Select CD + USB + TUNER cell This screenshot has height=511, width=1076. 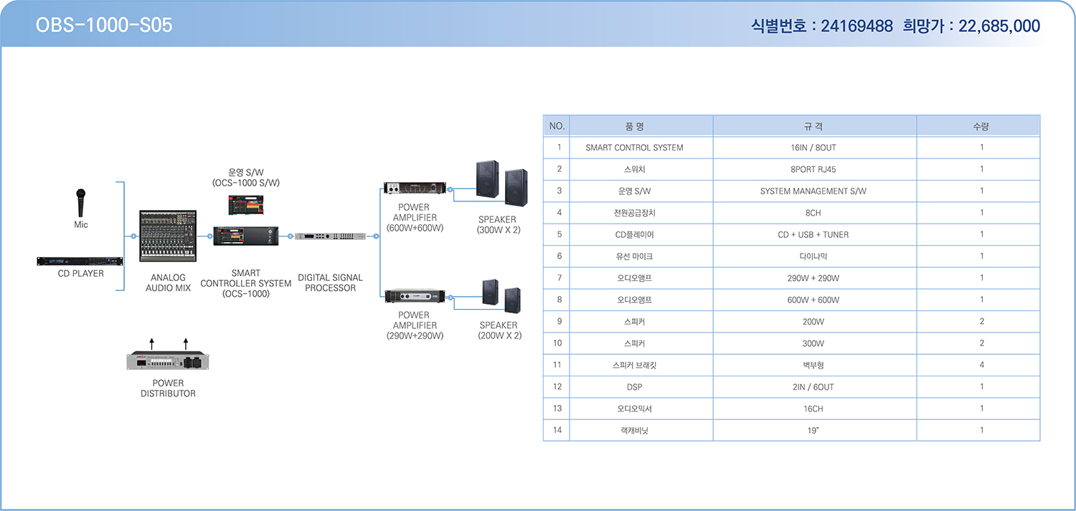(x=813, y=234)
